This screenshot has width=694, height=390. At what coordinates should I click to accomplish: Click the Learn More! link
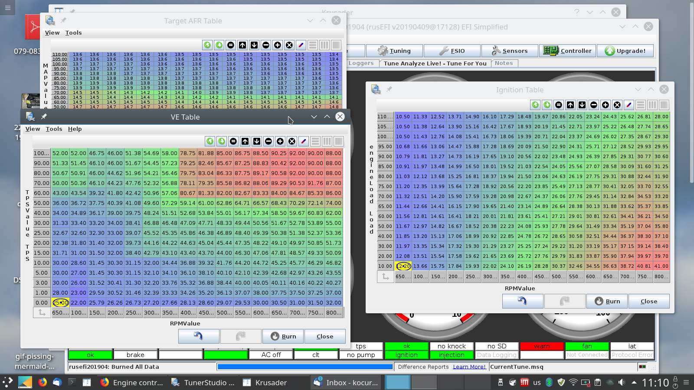[x=469, y=367]
